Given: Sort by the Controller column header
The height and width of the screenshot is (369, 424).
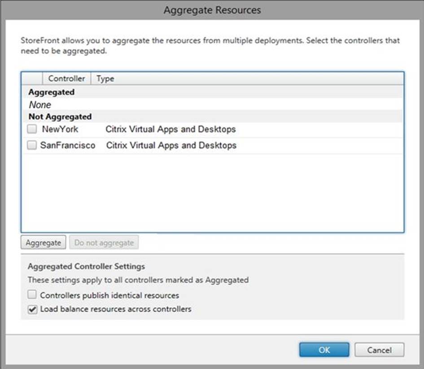Looking at the screenshot, I should click(x=66, y=78).
